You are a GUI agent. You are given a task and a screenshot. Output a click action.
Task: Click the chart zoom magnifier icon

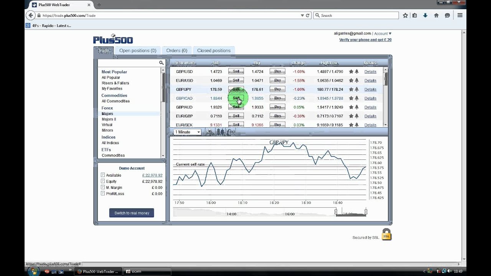[209, 132]
